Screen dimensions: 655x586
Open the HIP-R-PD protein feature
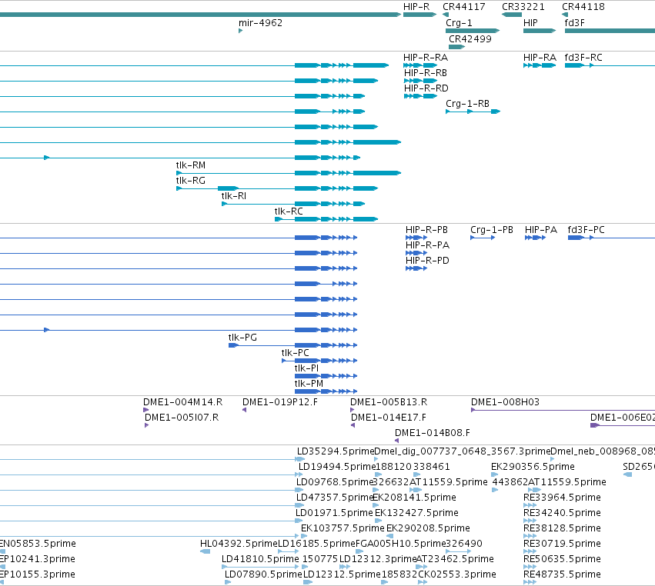(416, 269)
